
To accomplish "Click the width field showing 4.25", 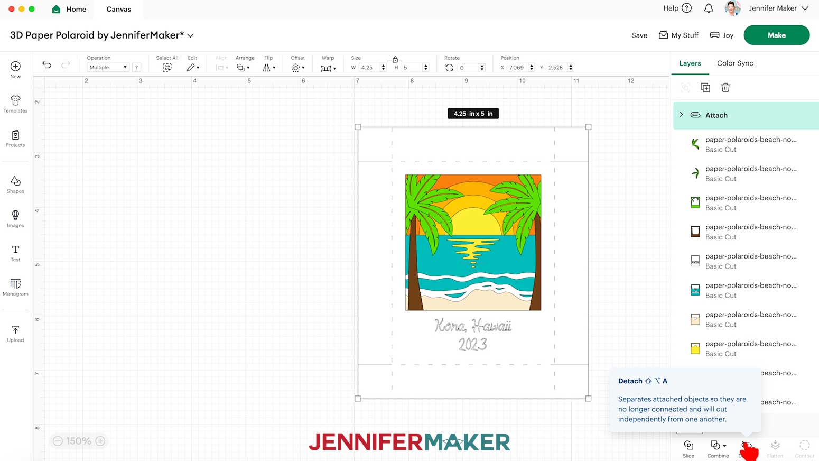I will pos(370,68).
